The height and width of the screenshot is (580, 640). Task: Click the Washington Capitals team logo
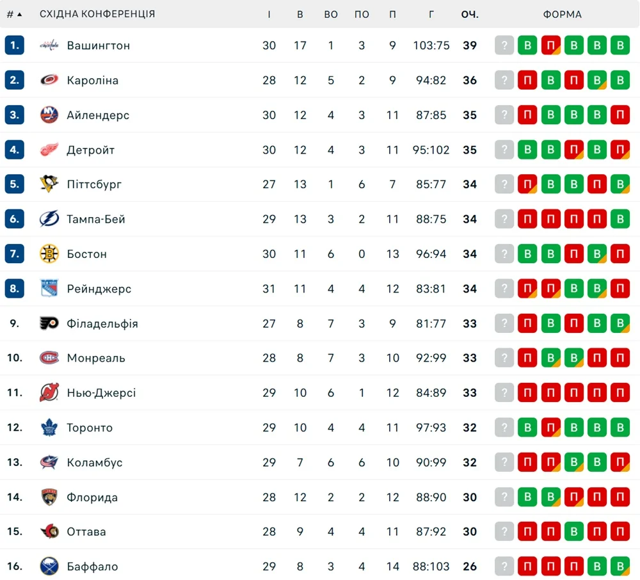[49, 45]
